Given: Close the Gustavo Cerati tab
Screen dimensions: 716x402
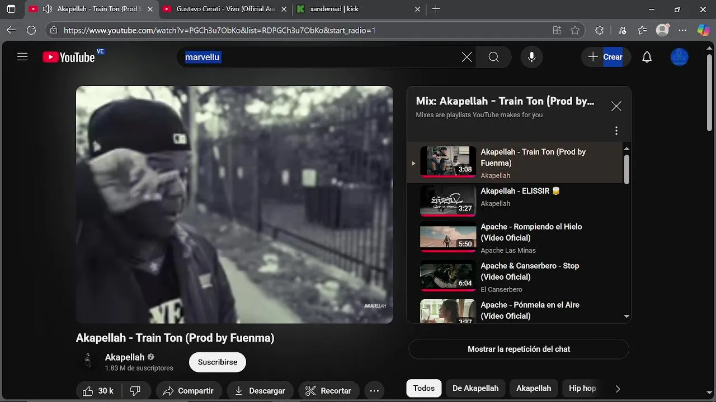Looking at the screenshot, I should (284, 9).
